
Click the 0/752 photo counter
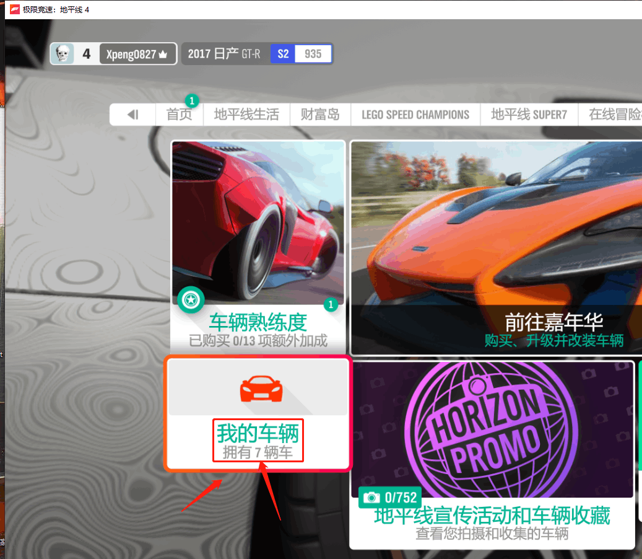pos(401,498)
